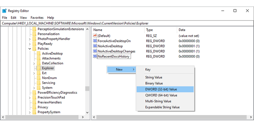Click the Servicing folder icon
The image size is (254, 127).
39,83
